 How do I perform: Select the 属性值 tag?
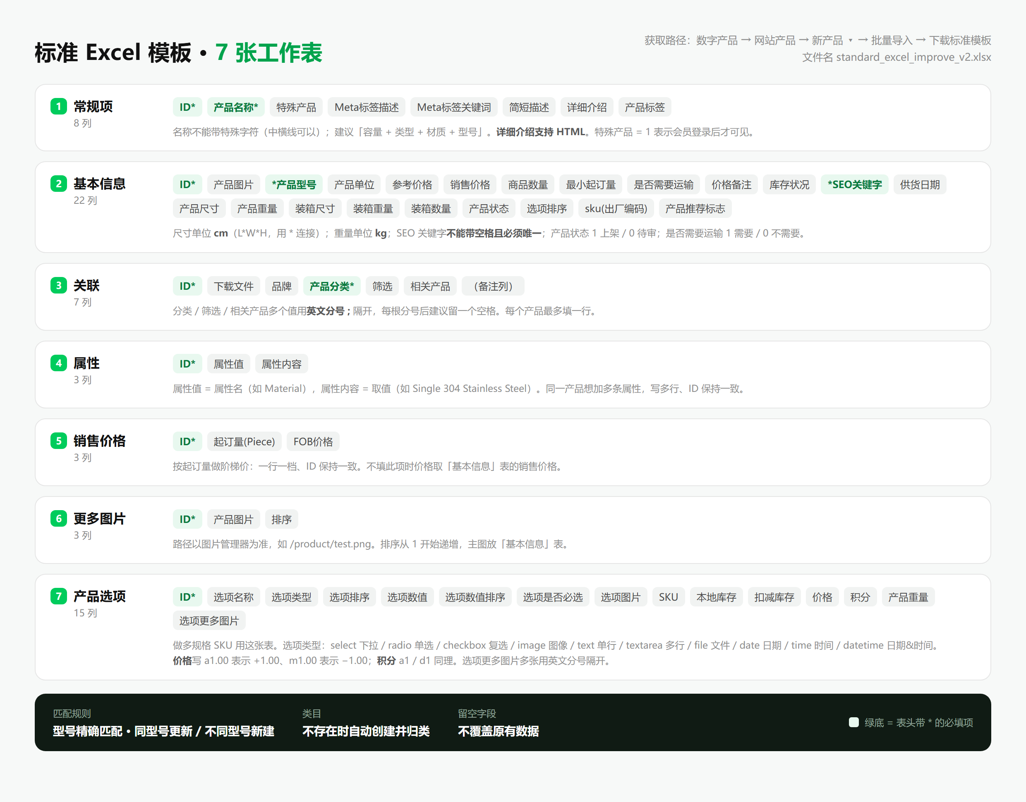228,364
